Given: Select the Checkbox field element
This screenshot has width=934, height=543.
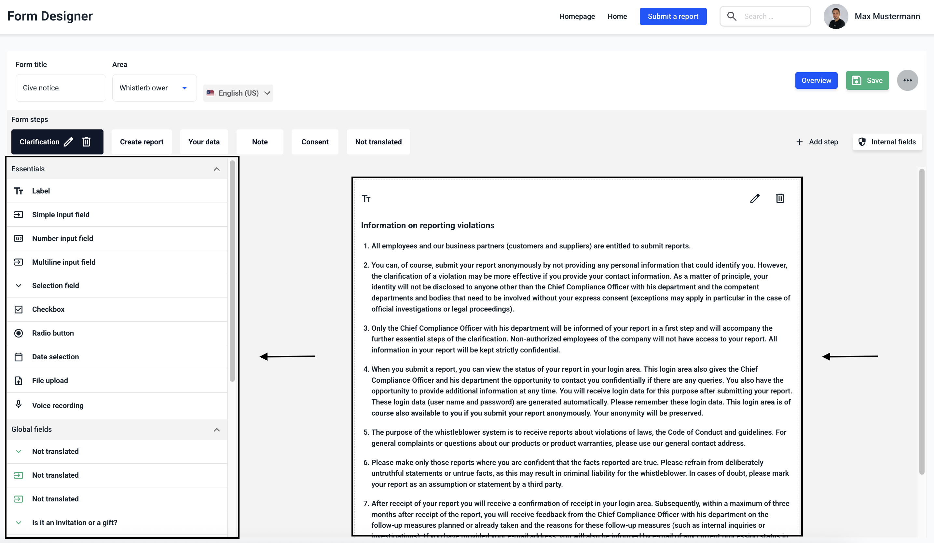Looking at the screenshot, I should click(48, 309).
